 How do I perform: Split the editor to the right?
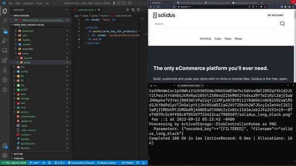pyautogui.click(x=138, y=10)
